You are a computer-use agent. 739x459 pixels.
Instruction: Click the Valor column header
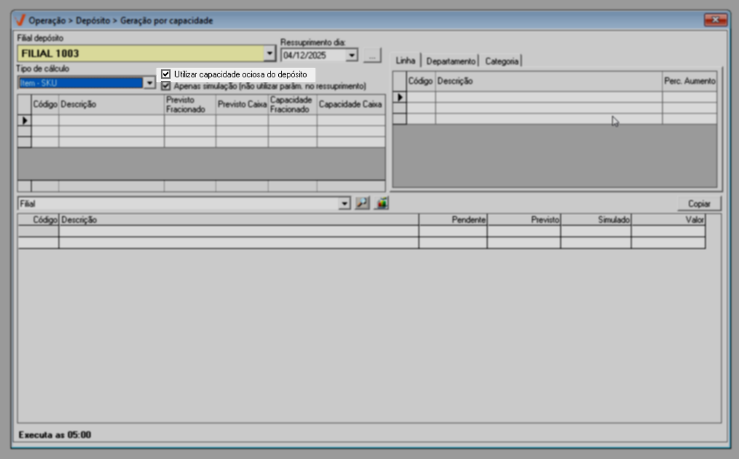tap(668, 220)
